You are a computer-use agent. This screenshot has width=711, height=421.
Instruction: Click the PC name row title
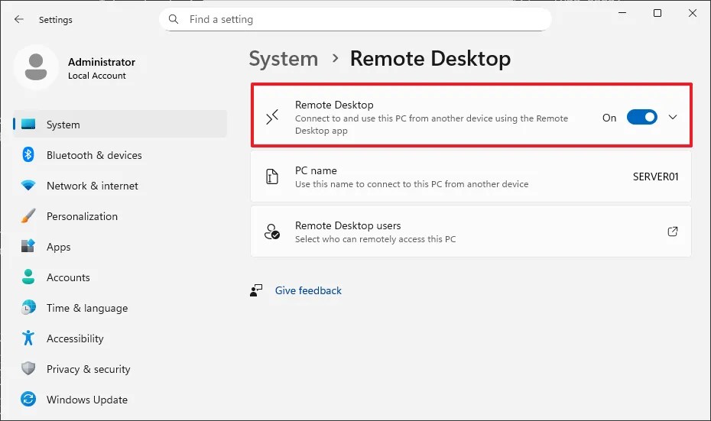click(316, 171)
